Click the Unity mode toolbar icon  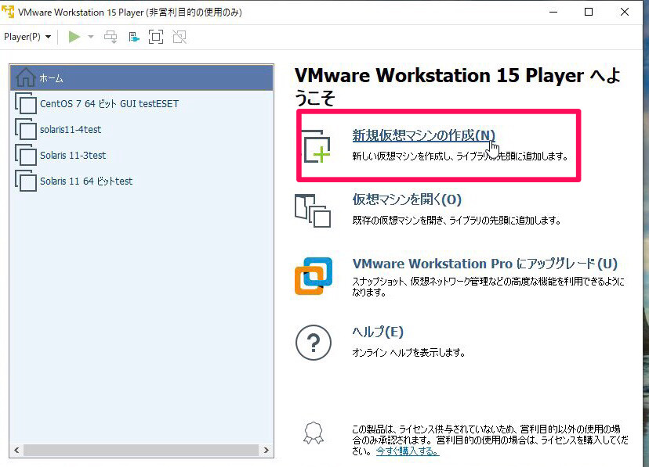click(179, 37)
